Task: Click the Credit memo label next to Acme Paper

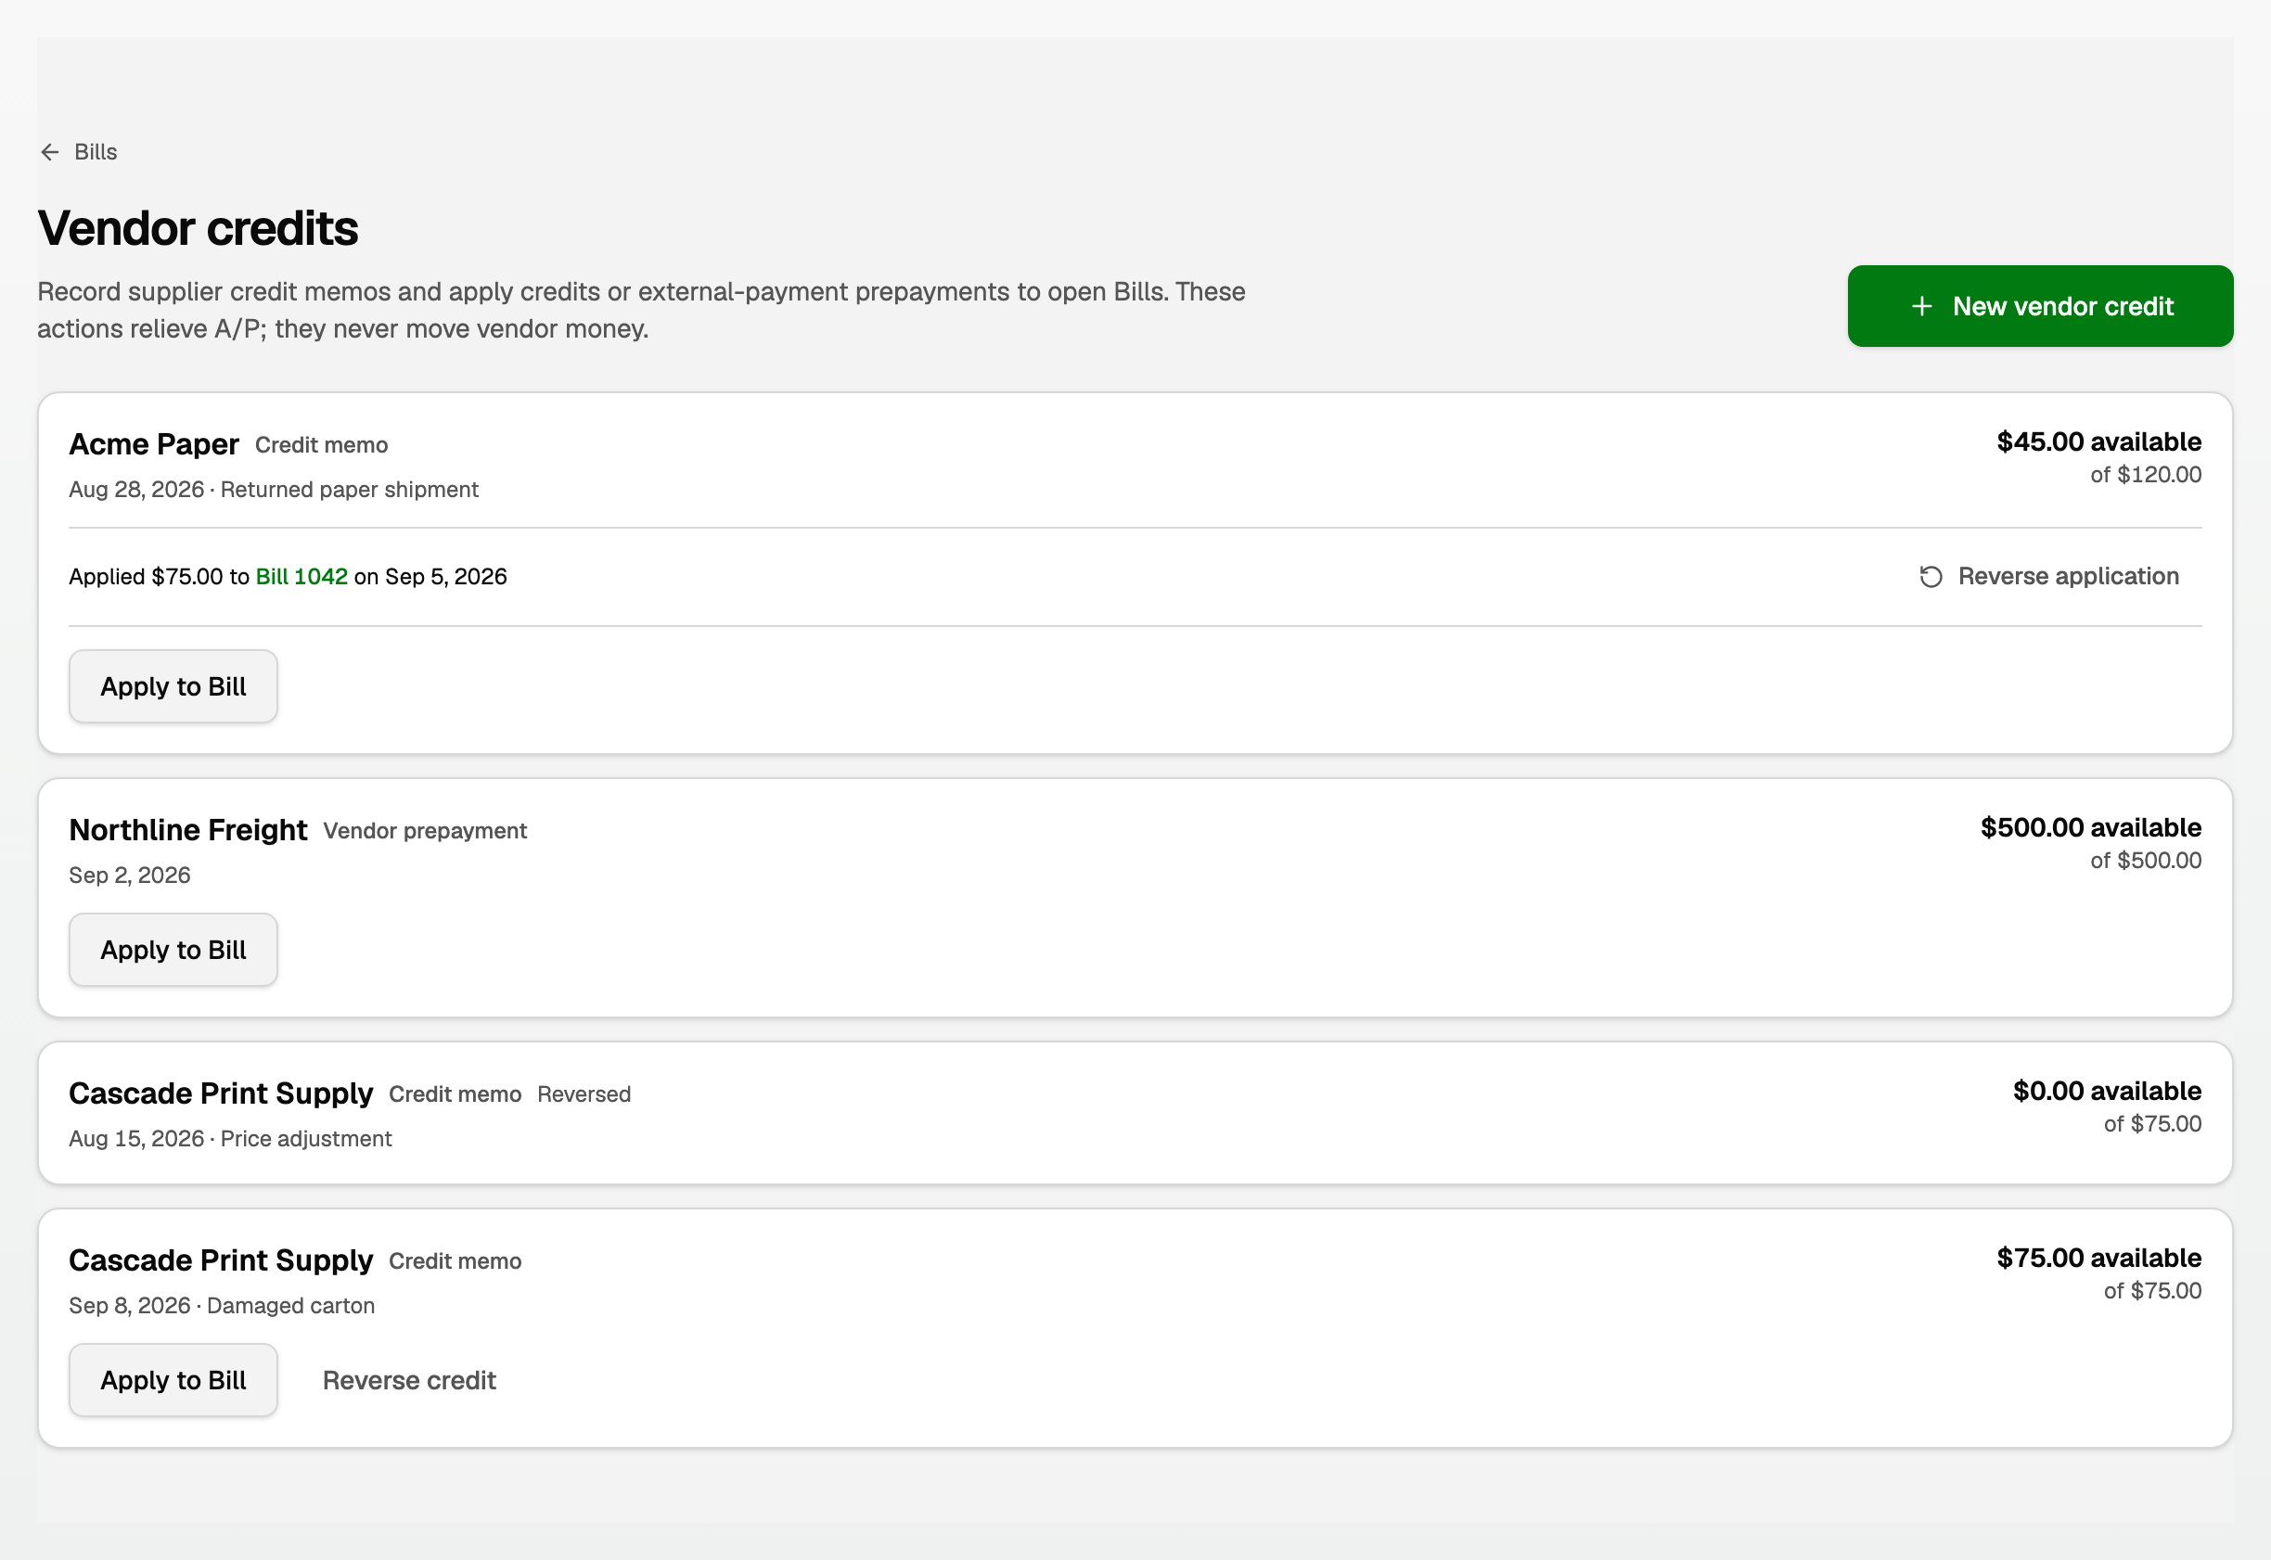Action: [x=321, y=445]
